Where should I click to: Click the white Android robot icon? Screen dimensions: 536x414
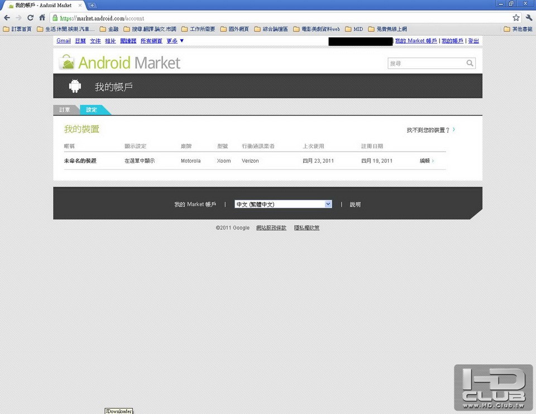coord(75,86)
